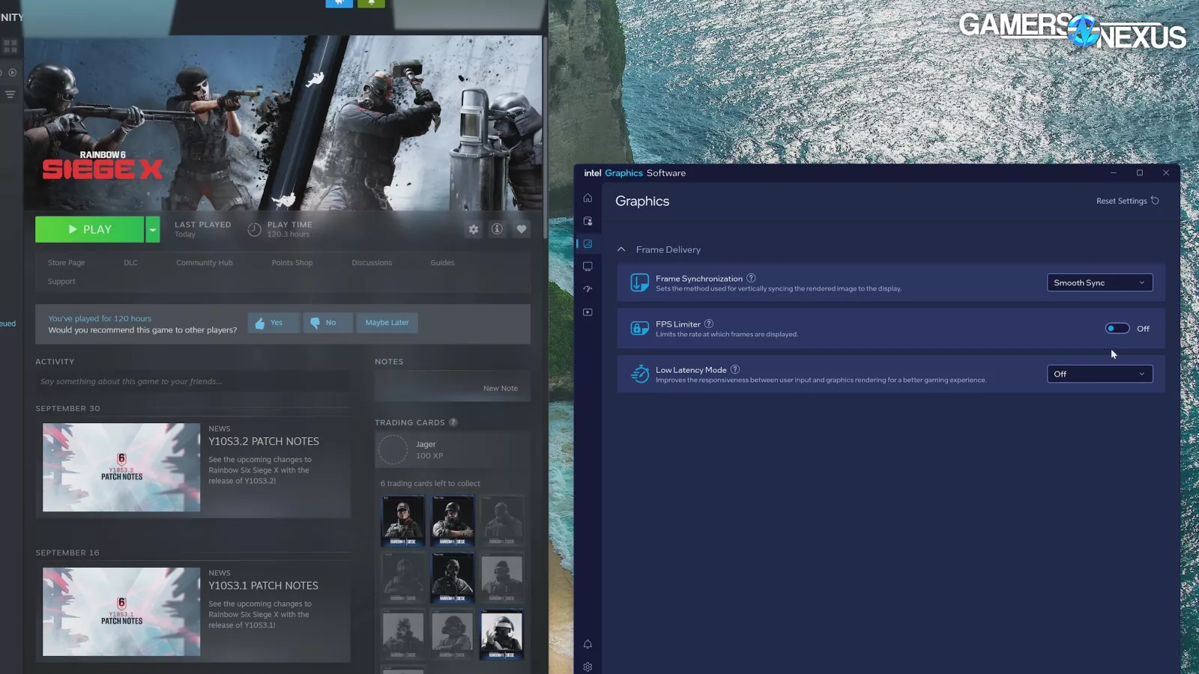Open dropdown arrow beside Play button
Viewport: 1199px width, 674px height.
pyautogui.click(x=152, y=230)
